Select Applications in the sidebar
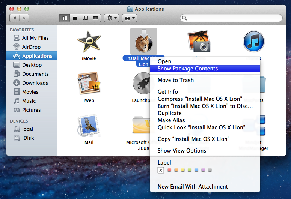The width and height of the screenshot is (291, 199). pyautogui.click(x=32, y=56)
